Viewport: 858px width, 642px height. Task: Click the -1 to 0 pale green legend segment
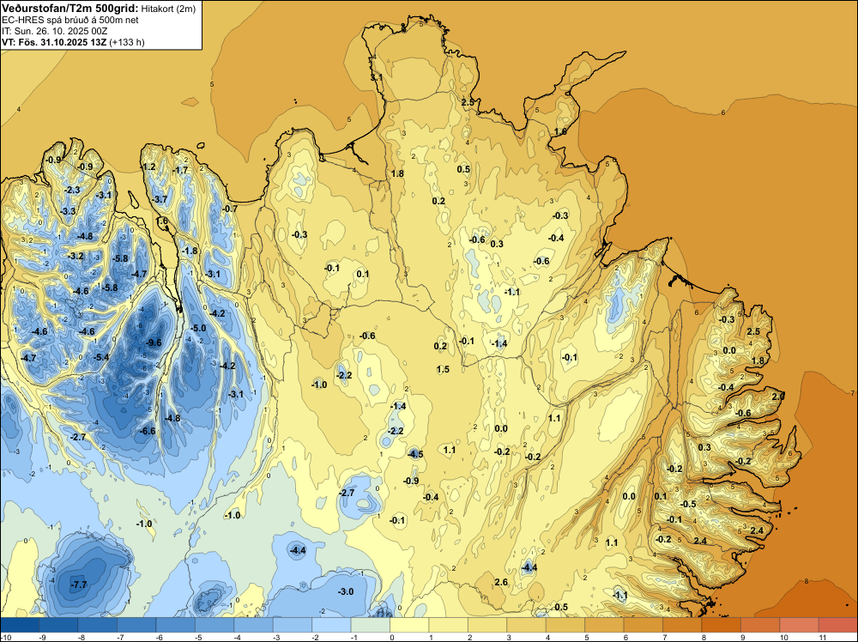point(371,625)
